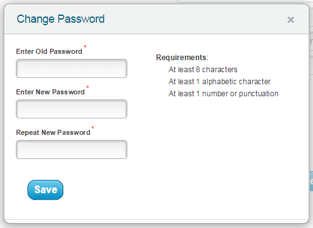Screen dimensions: 313x228
Task: Click the blue Save button
Action: (45, 190)
